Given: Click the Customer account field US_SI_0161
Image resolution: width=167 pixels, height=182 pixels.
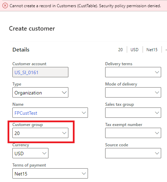Looking at the screenshot, I should coord(40,72).
